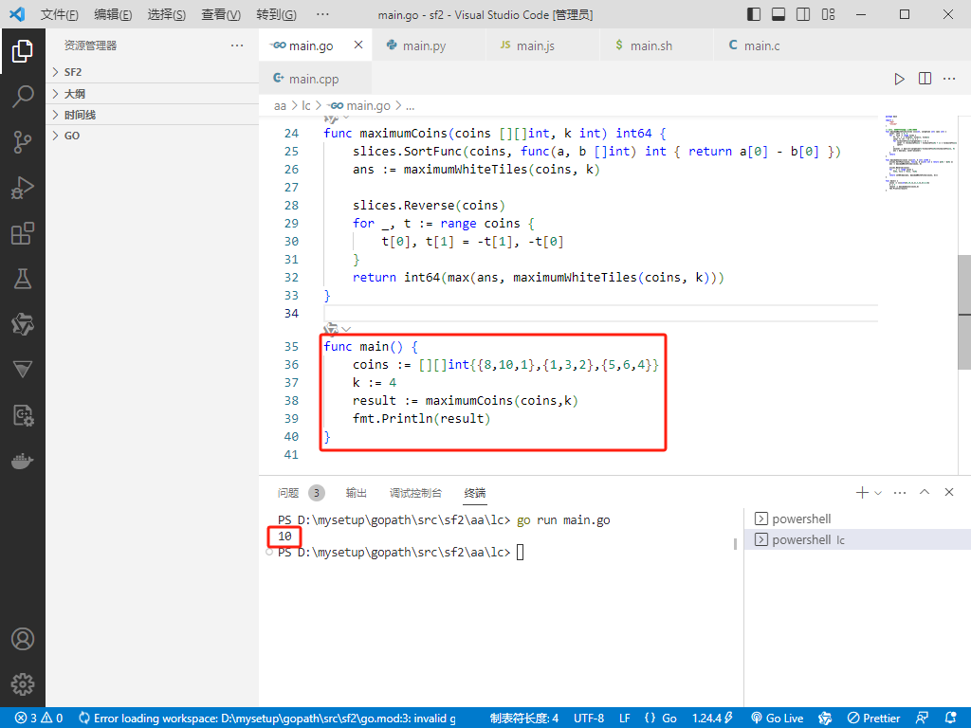This screenshot has height=728, width=971.
Task: Expand the GO section in explorer
Action: click(x=153, y=136)
